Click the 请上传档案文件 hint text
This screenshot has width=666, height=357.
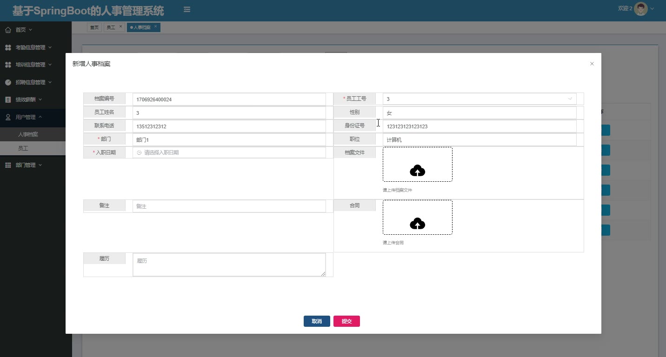[398, 190]
